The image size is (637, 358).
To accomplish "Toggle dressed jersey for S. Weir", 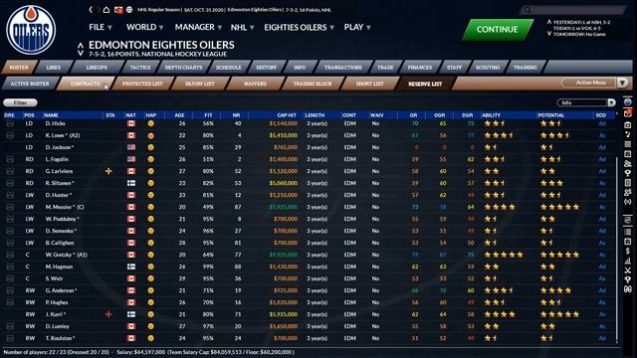I will (x=10, y=278).
